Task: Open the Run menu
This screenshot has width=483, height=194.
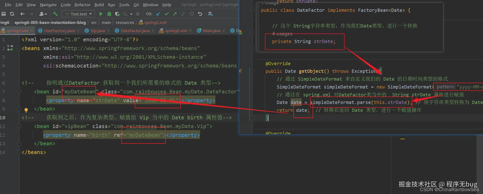Action: (x=111, y=5)
